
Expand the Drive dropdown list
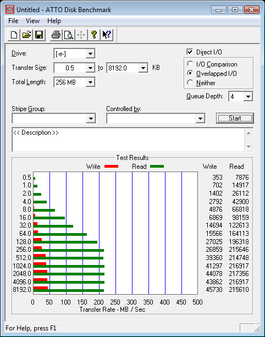(x=90, y=53)
